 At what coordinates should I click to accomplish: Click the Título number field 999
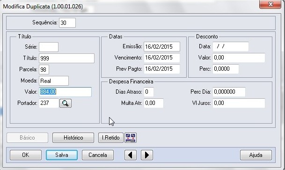tap(67, 59)
